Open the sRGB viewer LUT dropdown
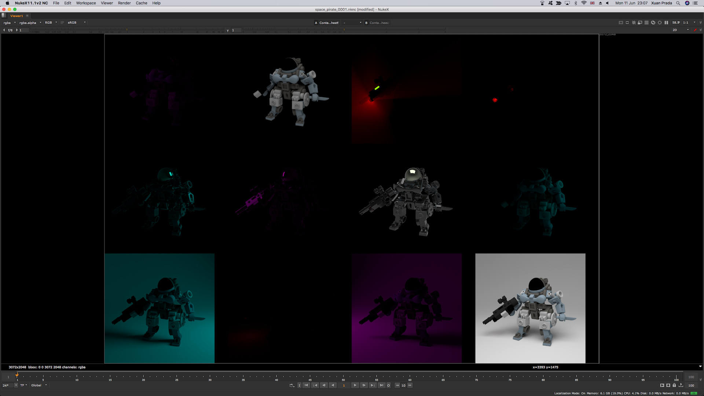The image size is (704, 396). click(x=76, y=23)
